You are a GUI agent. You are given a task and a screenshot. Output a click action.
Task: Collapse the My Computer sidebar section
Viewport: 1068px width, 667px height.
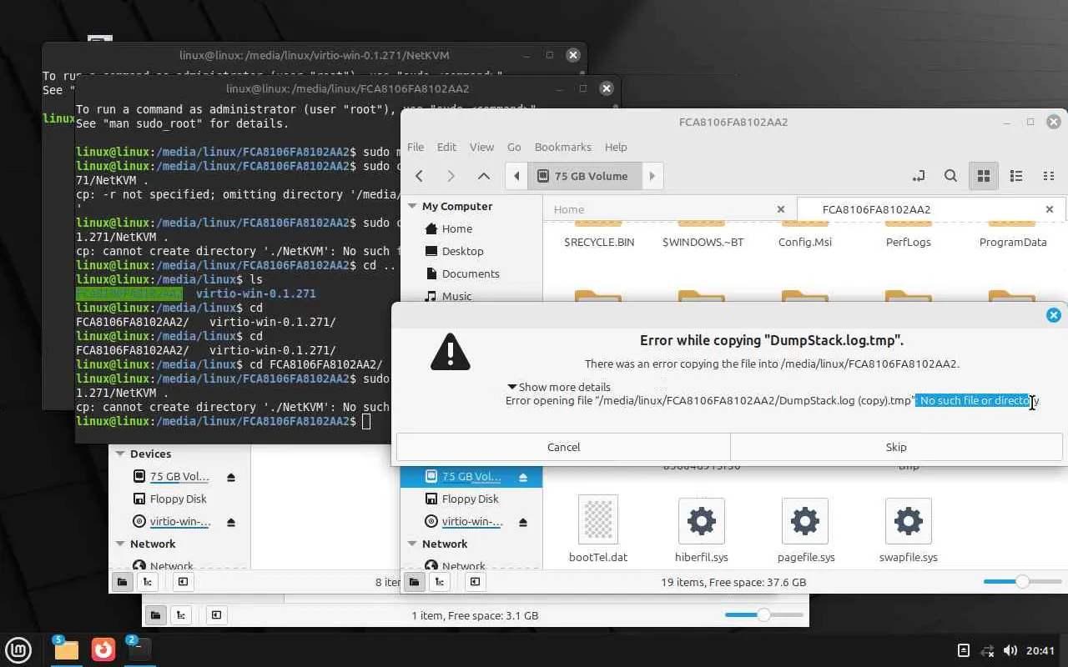[411, 206]
